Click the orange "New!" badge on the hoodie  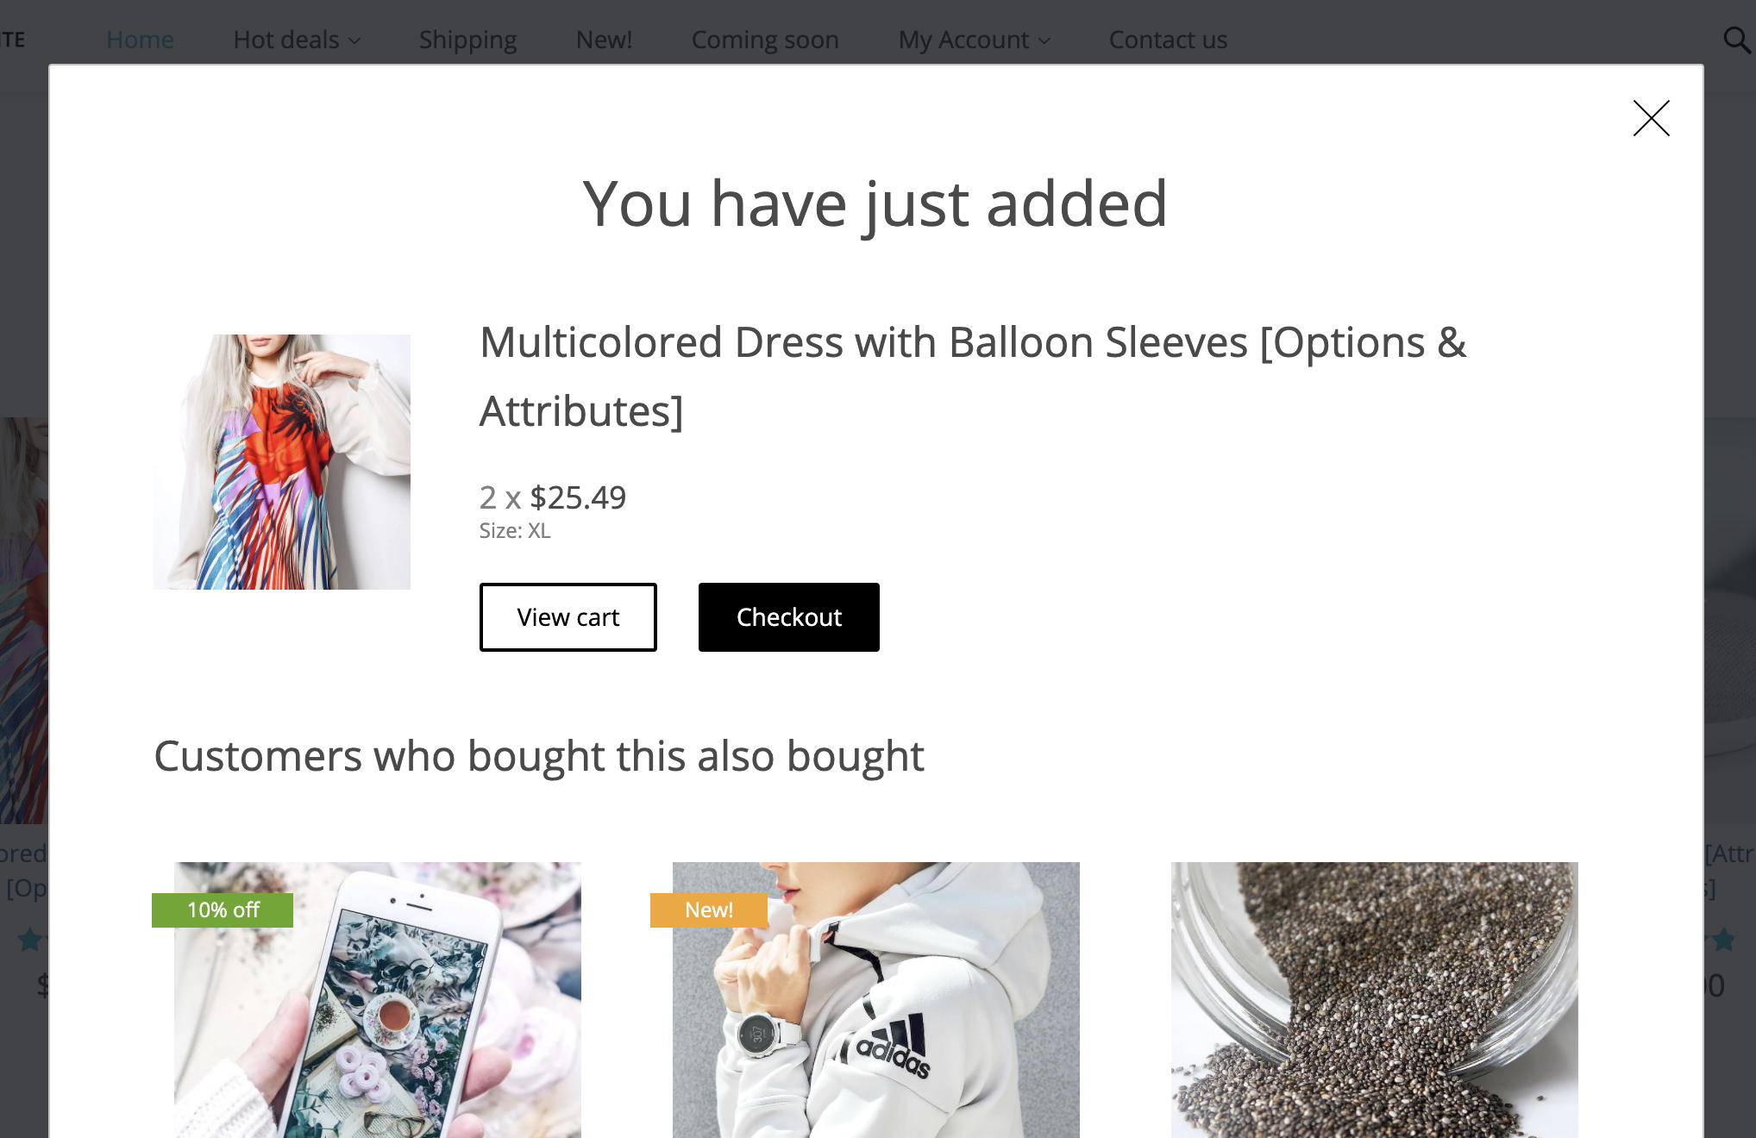[708, 910]
